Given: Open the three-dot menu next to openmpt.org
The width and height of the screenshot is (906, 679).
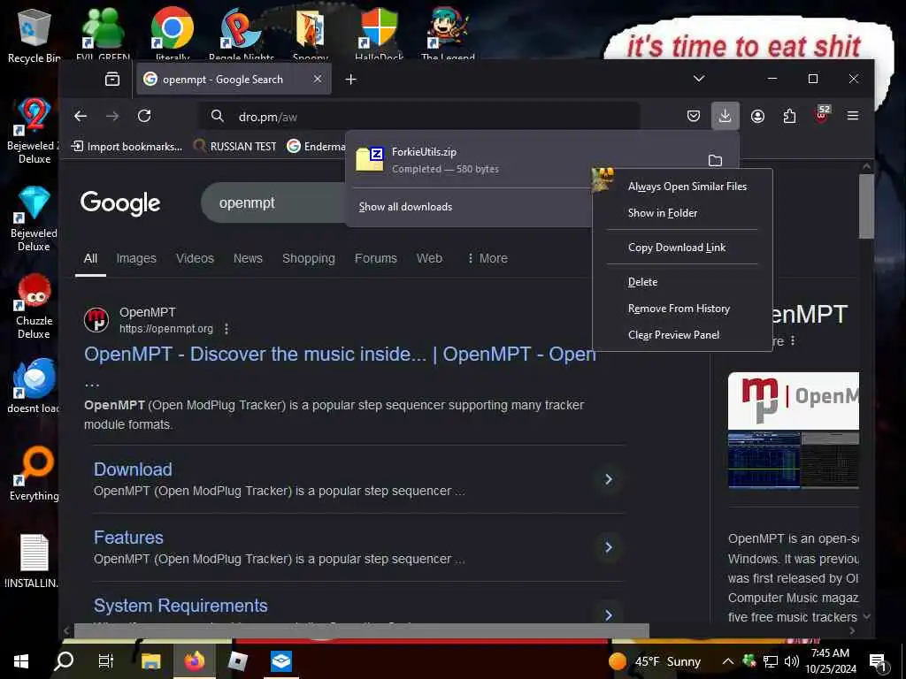Looking at the screenshot, I should [226, 329].
